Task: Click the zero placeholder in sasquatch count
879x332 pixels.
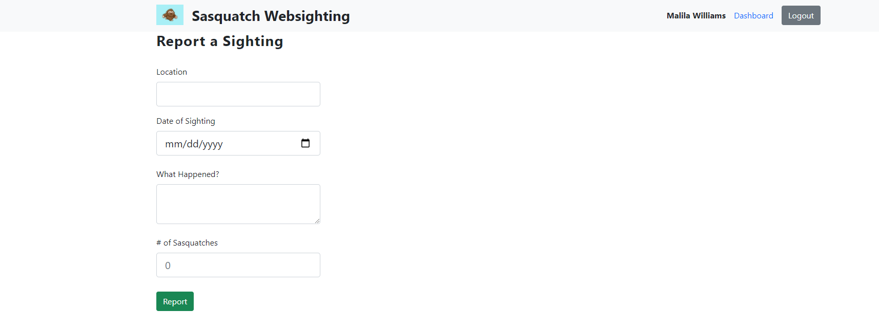Action: (x=167, y=265)
